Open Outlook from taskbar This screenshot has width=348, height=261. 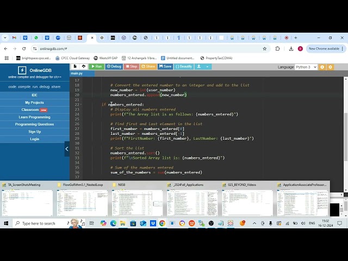143,223
